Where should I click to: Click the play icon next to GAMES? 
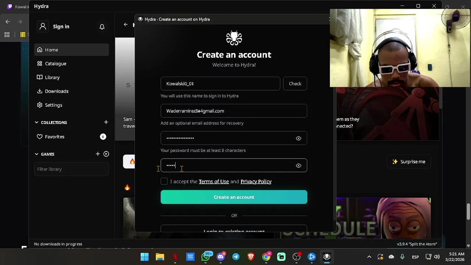106,154
